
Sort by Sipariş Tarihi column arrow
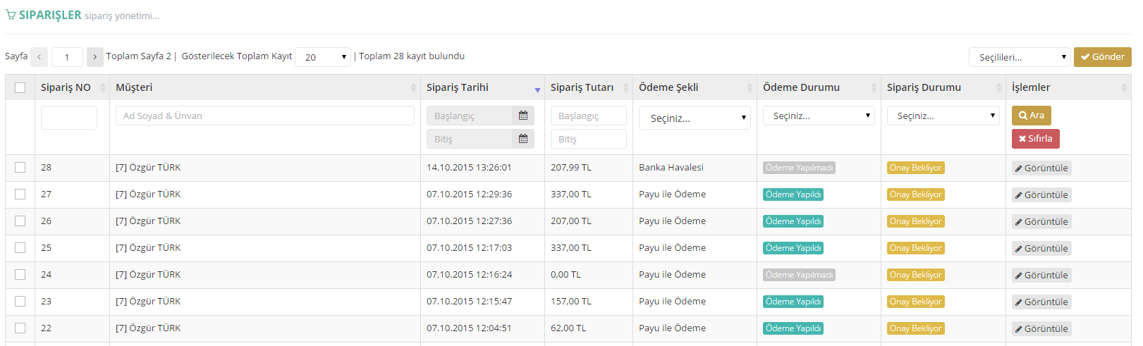537,89
